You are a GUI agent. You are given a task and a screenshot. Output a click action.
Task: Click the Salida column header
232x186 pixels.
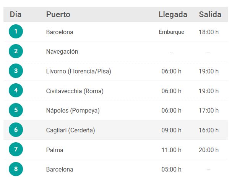pos(210,14)
